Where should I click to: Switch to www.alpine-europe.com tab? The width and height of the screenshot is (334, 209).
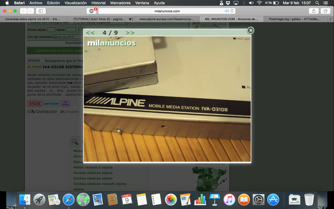tap(166, 19)
